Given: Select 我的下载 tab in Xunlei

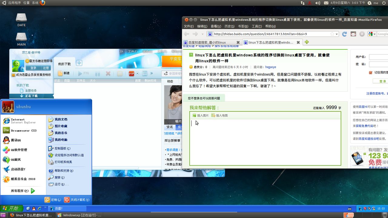Looking at the screenshot, I should click(x=64, y=64).
